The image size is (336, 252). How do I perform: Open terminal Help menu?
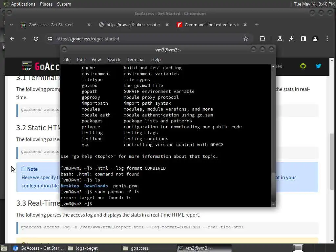point(156,59)
